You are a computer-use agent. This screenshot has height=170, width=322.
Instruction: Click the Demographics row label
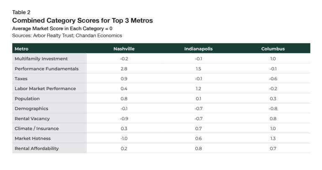tap(31, 108)
